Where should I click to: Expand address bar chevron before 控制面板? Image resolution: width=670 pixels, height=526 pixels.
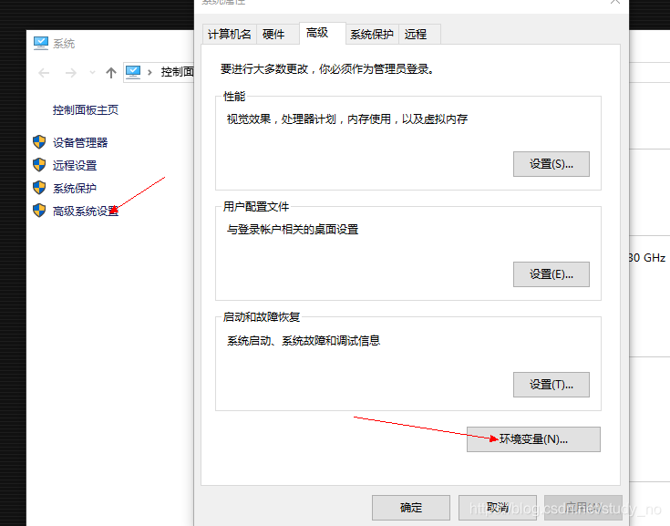(149, 73)
